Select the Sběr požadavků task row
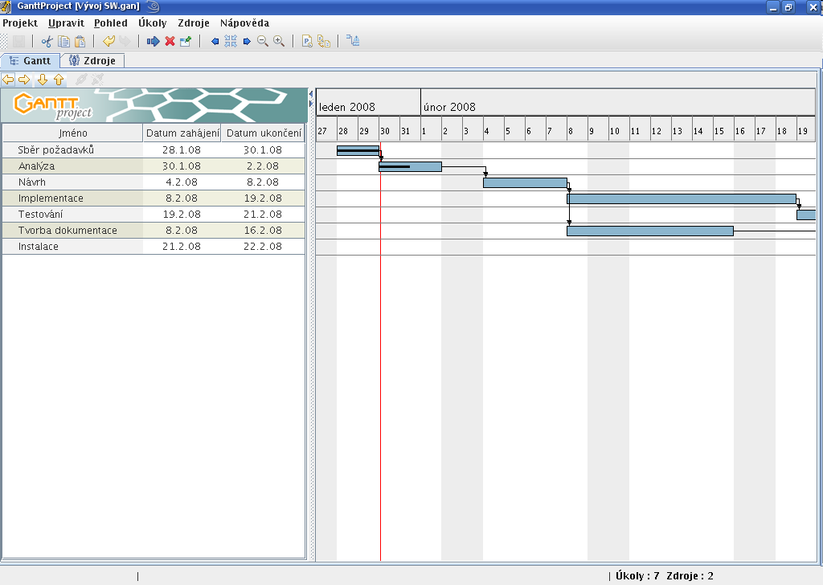 tap(154, 150)
